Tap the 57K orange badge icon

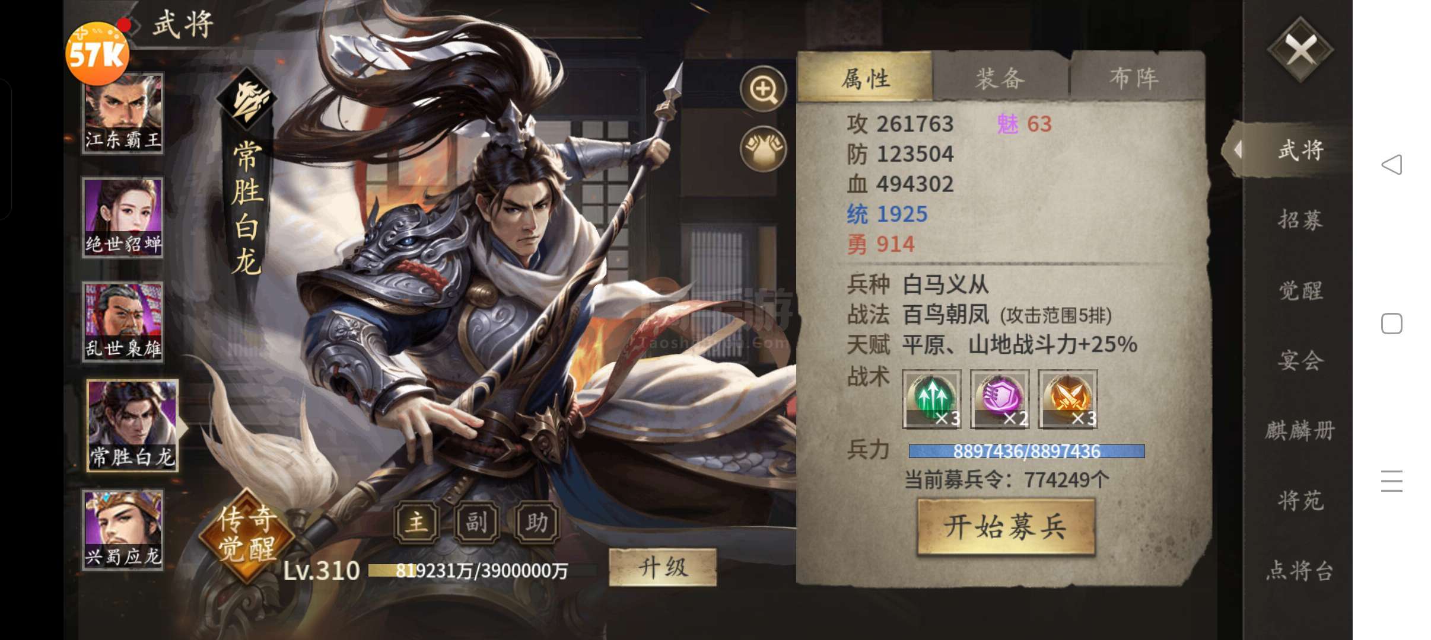coord(97,53)
